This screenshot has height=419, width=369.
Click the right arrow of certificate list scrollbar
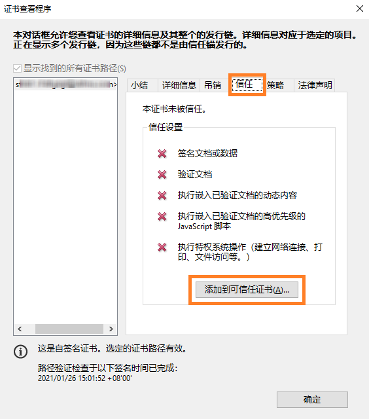(111, 329)
